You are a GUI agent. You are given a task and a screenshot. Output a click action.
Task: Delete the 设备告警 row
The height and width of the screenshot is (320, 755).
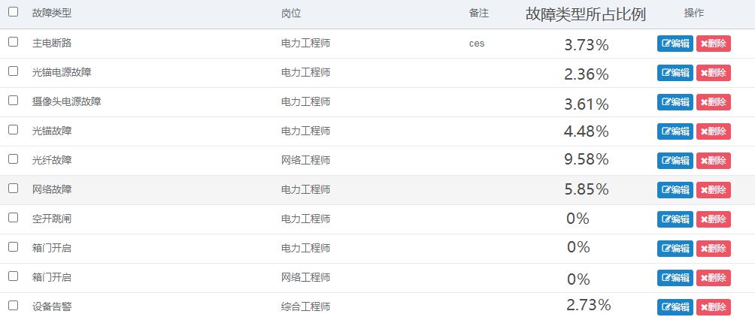point(713,307)
